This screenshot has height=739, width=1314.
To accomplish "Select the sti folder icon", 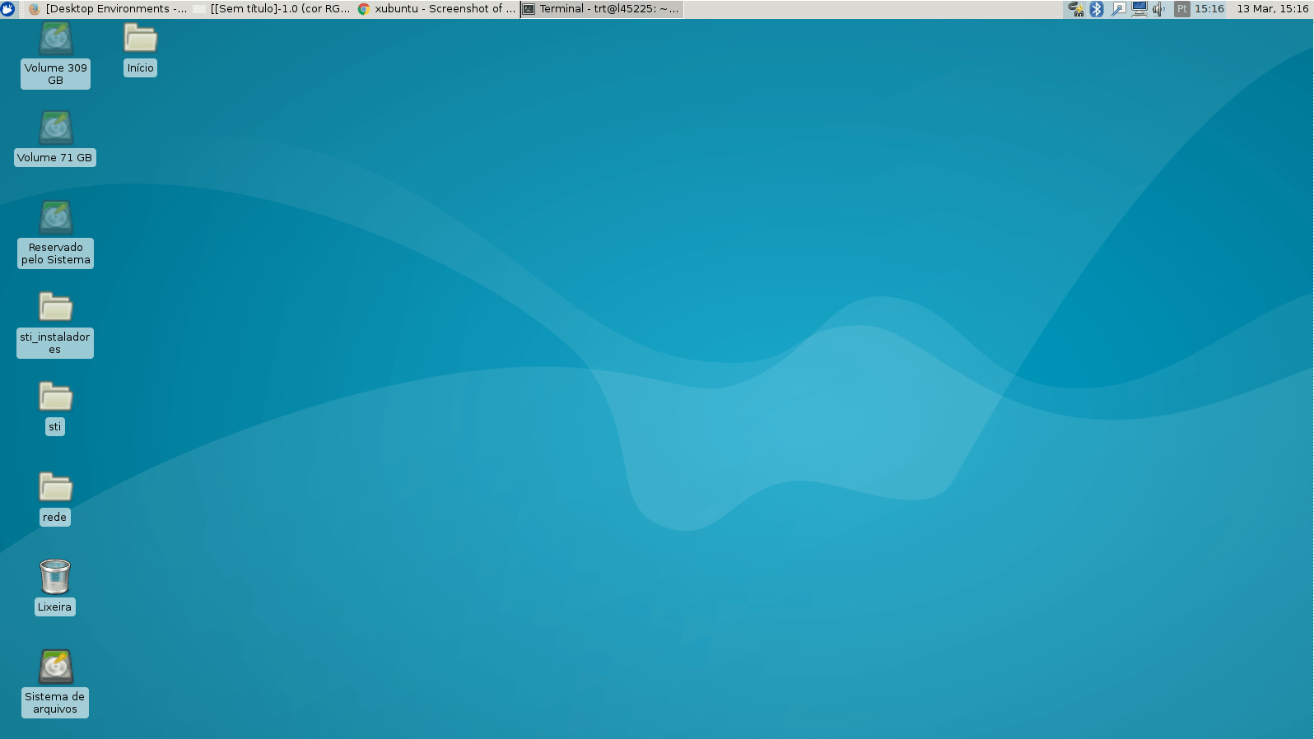I will (x=56, y=397).
